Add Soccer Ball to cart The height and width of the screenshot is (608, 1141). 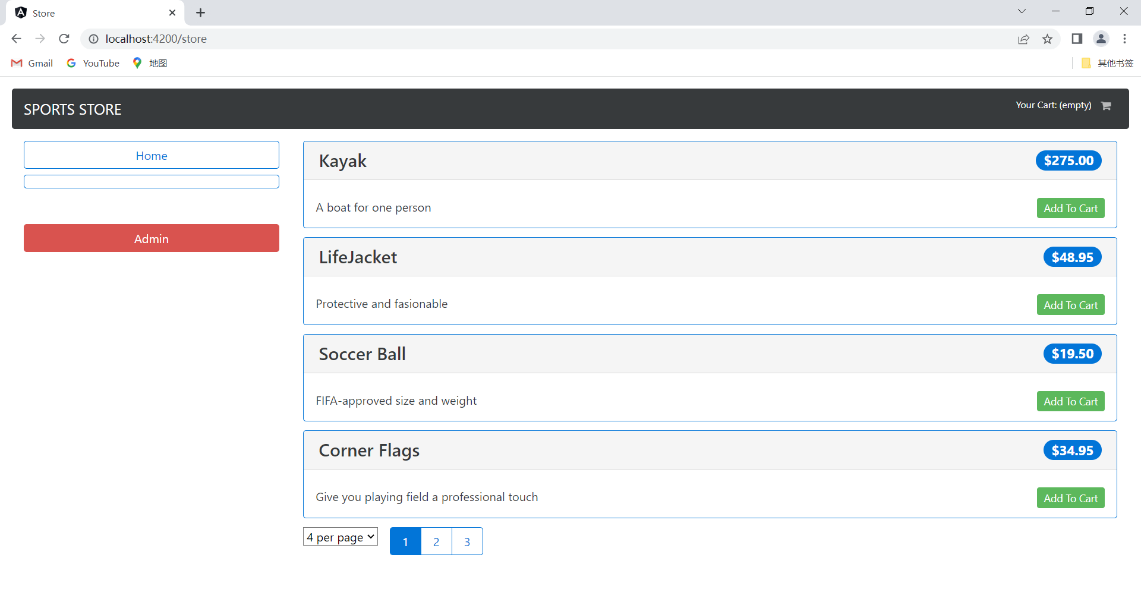click(1070, 401)
